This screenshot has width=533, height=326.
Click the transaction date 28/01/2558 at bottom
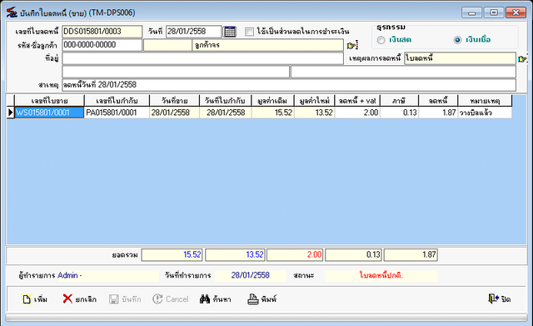[x=250, y=275]
